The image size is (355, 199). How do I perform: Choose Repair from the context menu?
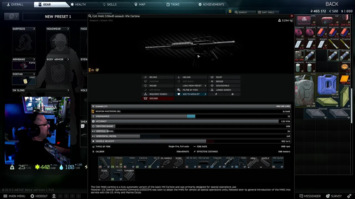click(224, 82)
